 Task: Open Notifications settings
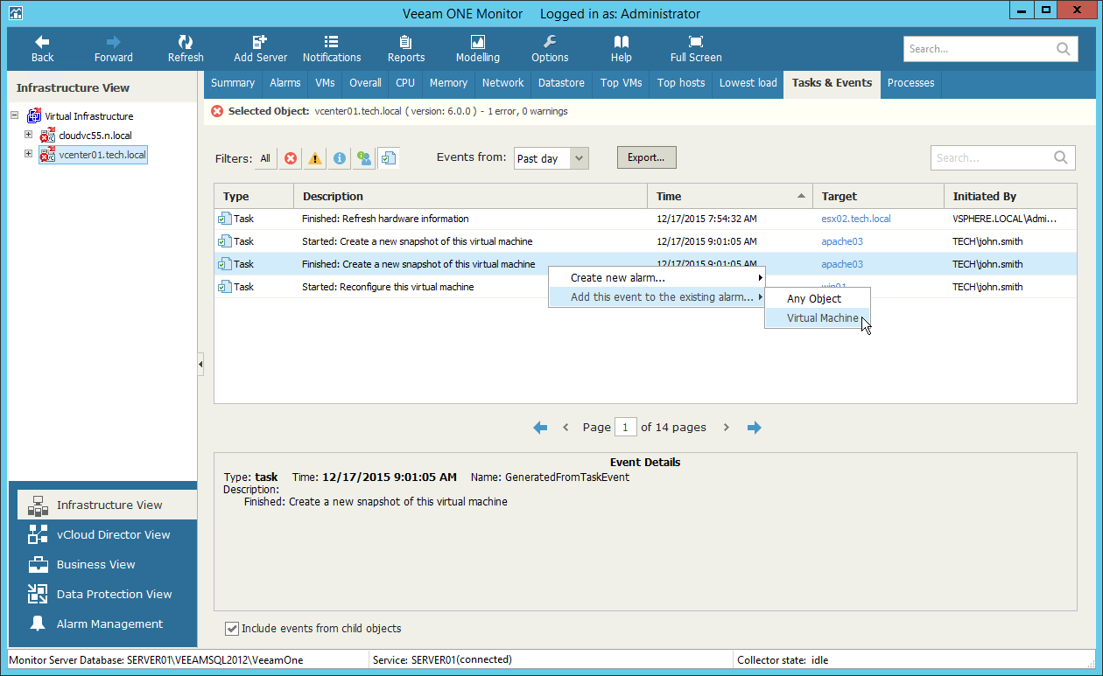[x=332, y=49]
